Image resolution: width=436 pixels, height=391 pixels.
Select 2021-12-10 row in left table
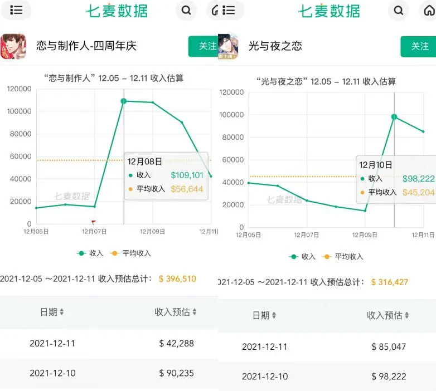(109, 373)
